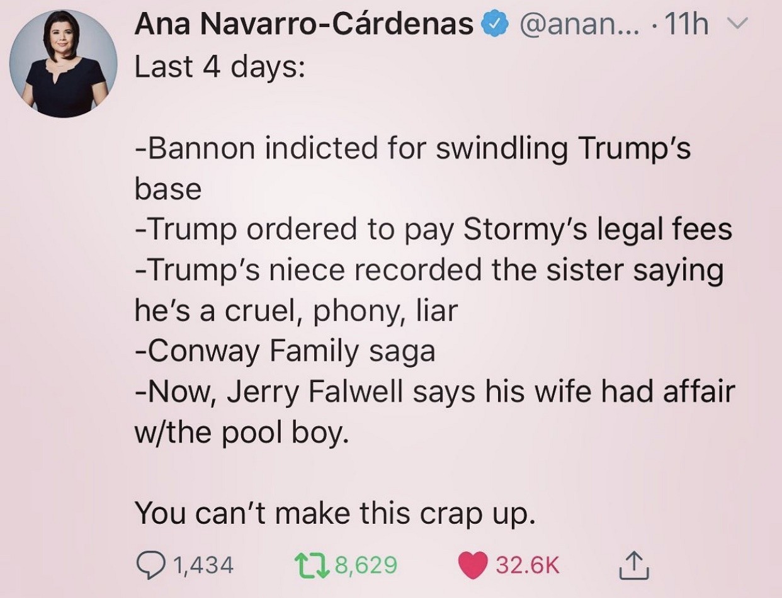Click the "Conway Family saga" line
Image resolution: width=782 pixels, height=598 pixels.
click(285, 351)
